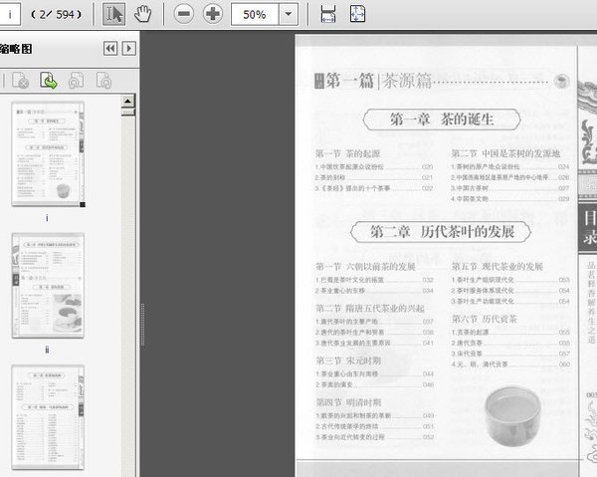This screenshot has height=477, width=597.
Task: Switch to the Hand pan tool
Action: pos(143,14)
